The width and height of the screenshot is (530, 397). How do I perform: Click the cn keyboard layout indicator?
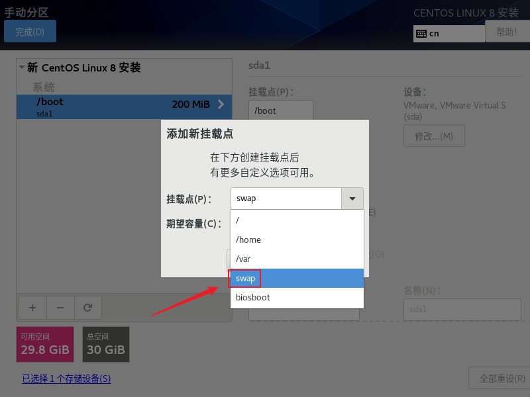click(449, 34)
